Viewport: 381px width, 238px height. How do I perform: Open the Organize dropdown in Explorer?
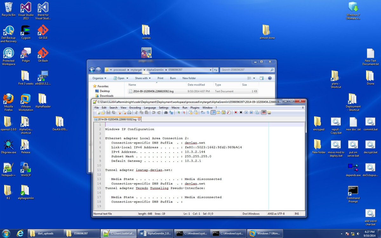[x=99, y=78]
